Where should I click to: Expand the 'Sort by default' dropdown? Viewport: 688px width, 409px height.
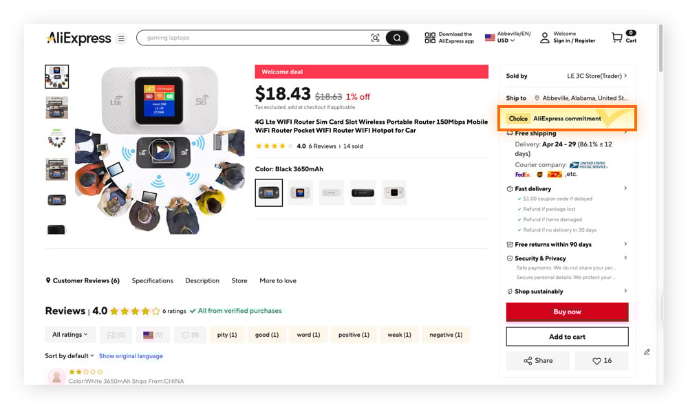pyautogui.click(x=69, y=355)
